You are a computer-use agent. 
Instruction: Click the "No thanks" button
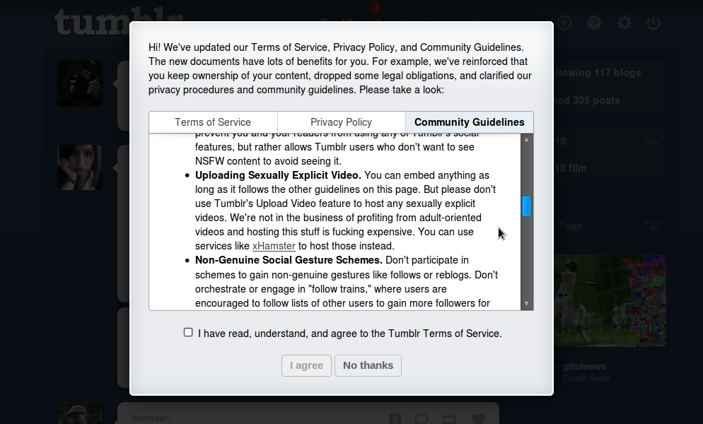coord(368,365)
